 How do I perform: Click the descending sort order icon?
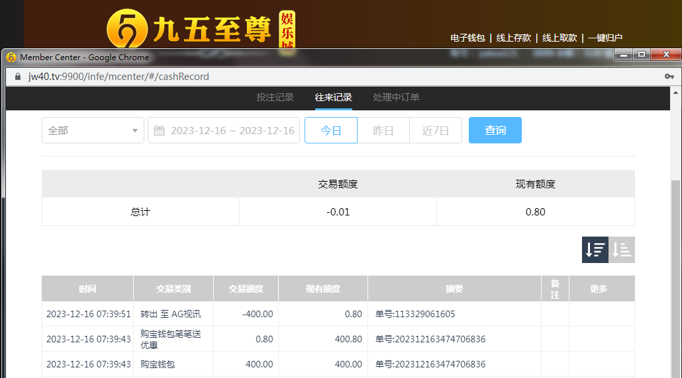(x=595, y=250)
